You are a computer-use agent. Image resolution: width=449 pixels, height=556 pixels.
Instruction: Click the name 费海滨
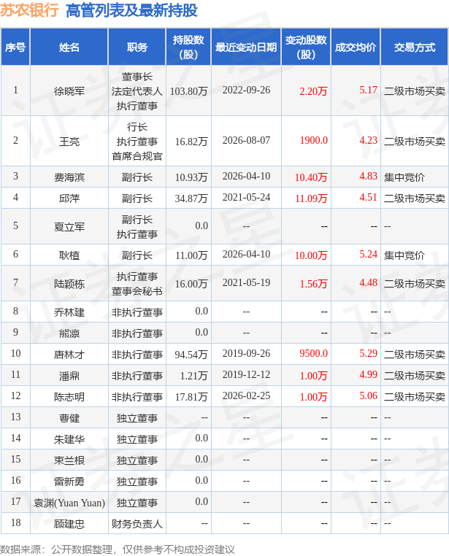69,177
